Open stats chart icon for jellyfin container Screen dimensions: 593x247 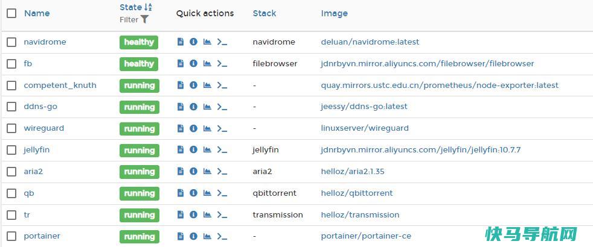pos(207,150)
